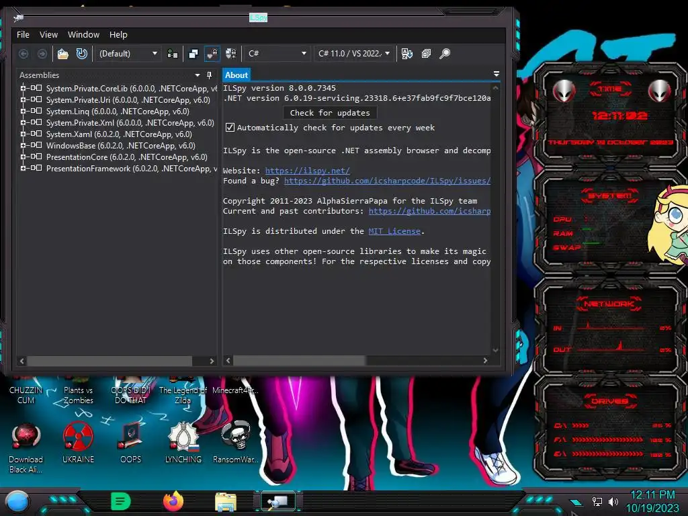Select System.Private.Uri (6.0.0.0) in tree
The height and width of the screenshot is (516, 688).
128,100
